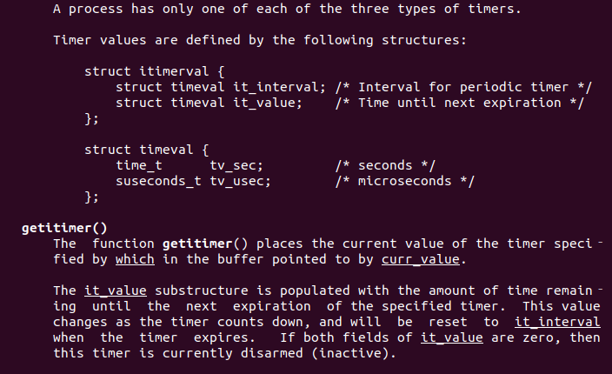Click the '/* microseconds */' comment
612x374 pixels.
[x=405, y=181]
